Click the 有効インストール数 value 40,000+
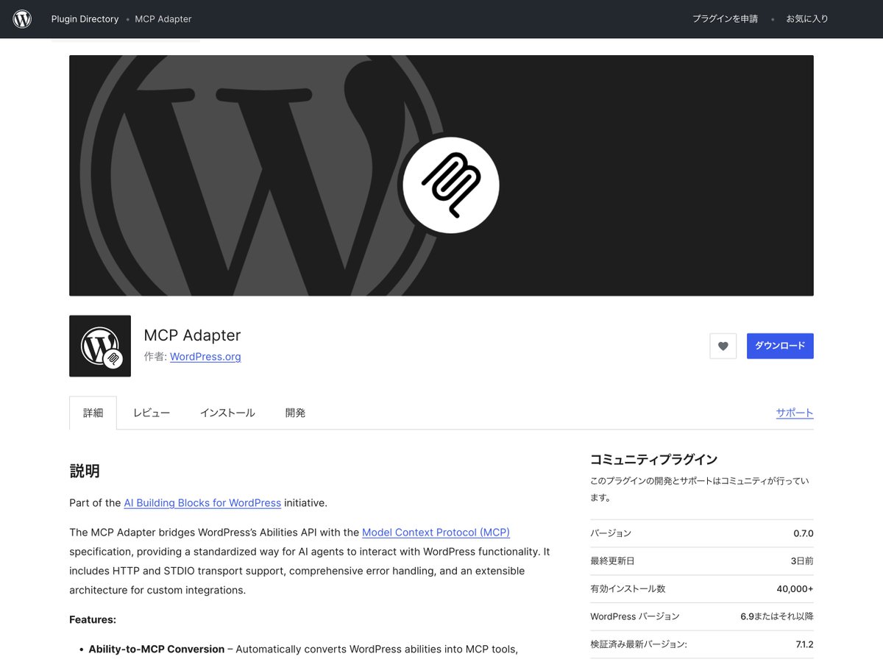This screenshot has height=662, width=883. pyautogui.click(x=795, y=588)
